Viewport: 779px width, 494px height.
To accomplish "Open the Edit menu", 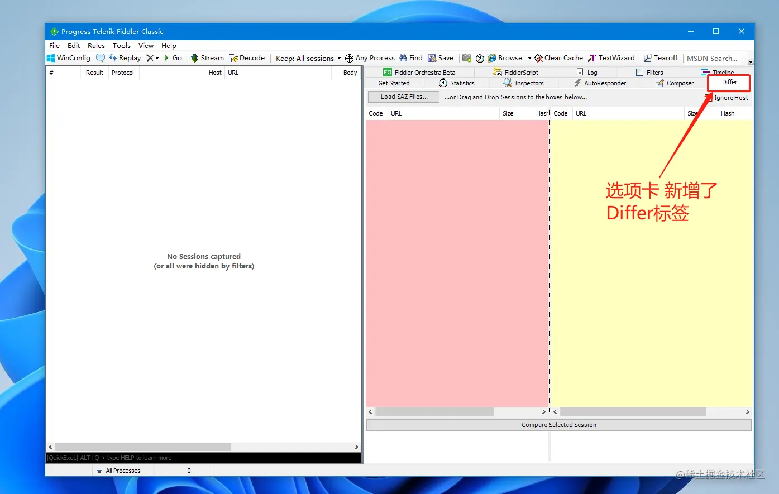I will click(x=74, y=46).
